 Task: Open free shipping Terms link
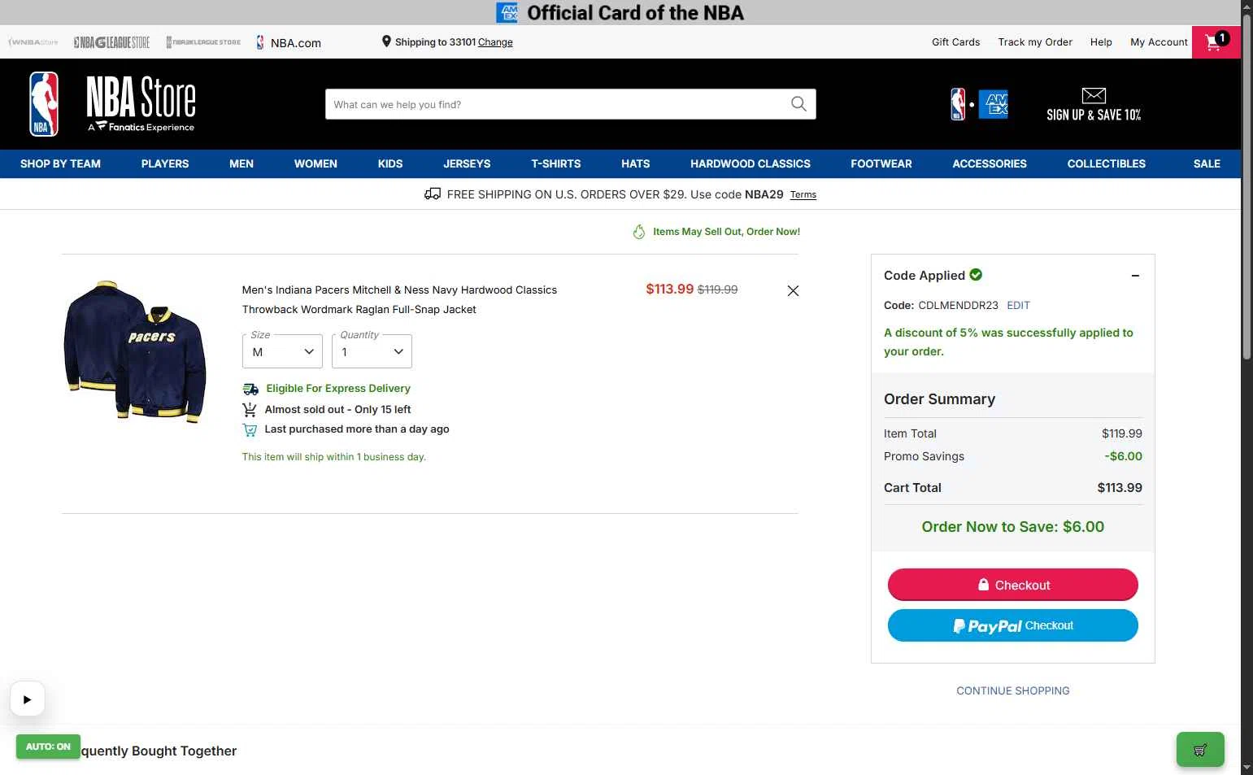pyautogui.click(x=803, y=194)
